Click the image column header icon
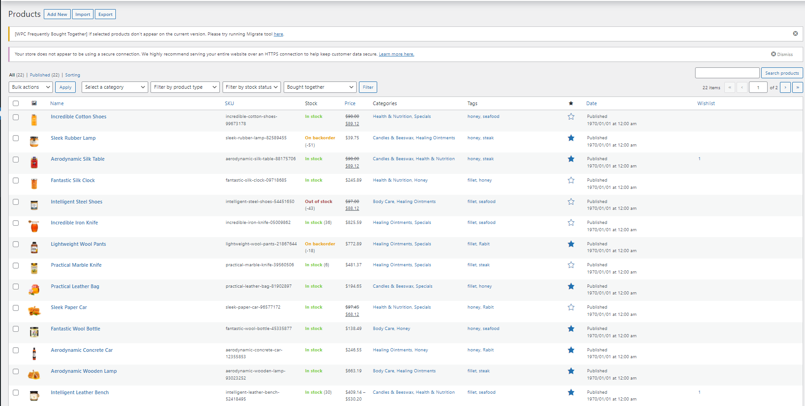 point(34,103)
